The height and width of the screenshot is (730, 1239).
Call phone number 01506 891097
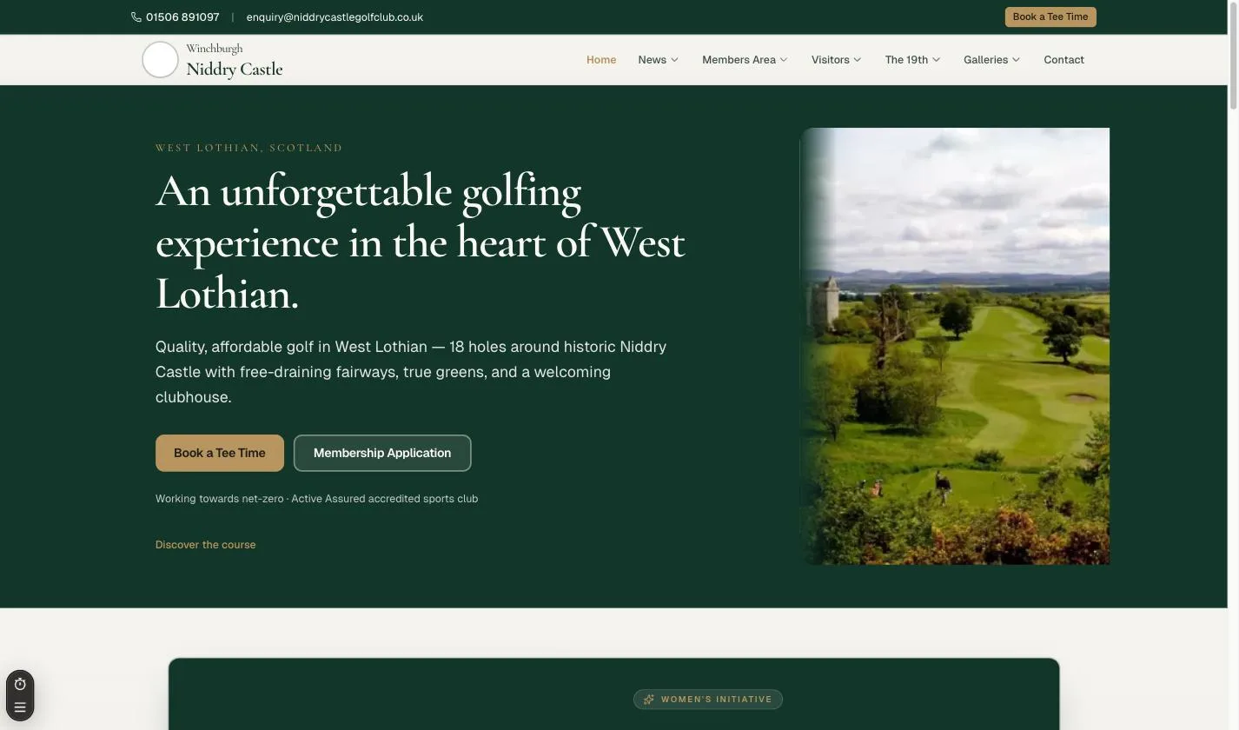[182, 17]
